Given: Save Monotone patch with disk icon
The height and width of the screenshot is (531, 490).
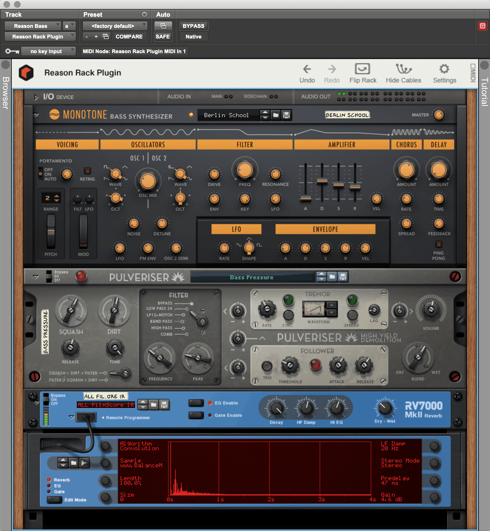Looking at the screenshot, I should pos(286,115).
